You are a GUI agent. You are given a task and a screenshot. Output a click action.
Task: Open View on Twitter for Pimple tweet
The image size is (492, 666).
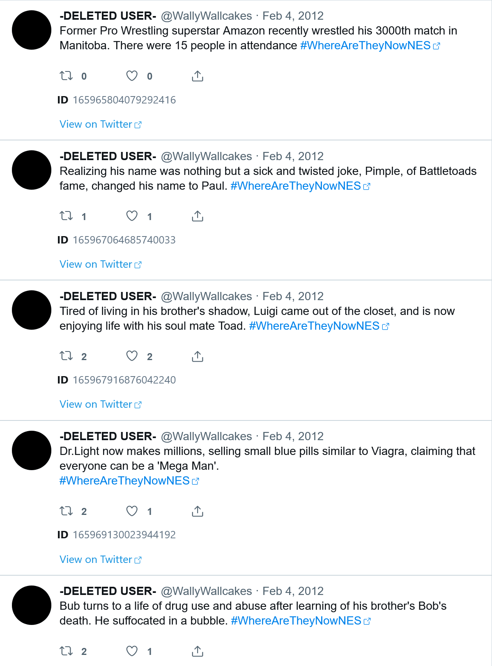click(101, 264)
